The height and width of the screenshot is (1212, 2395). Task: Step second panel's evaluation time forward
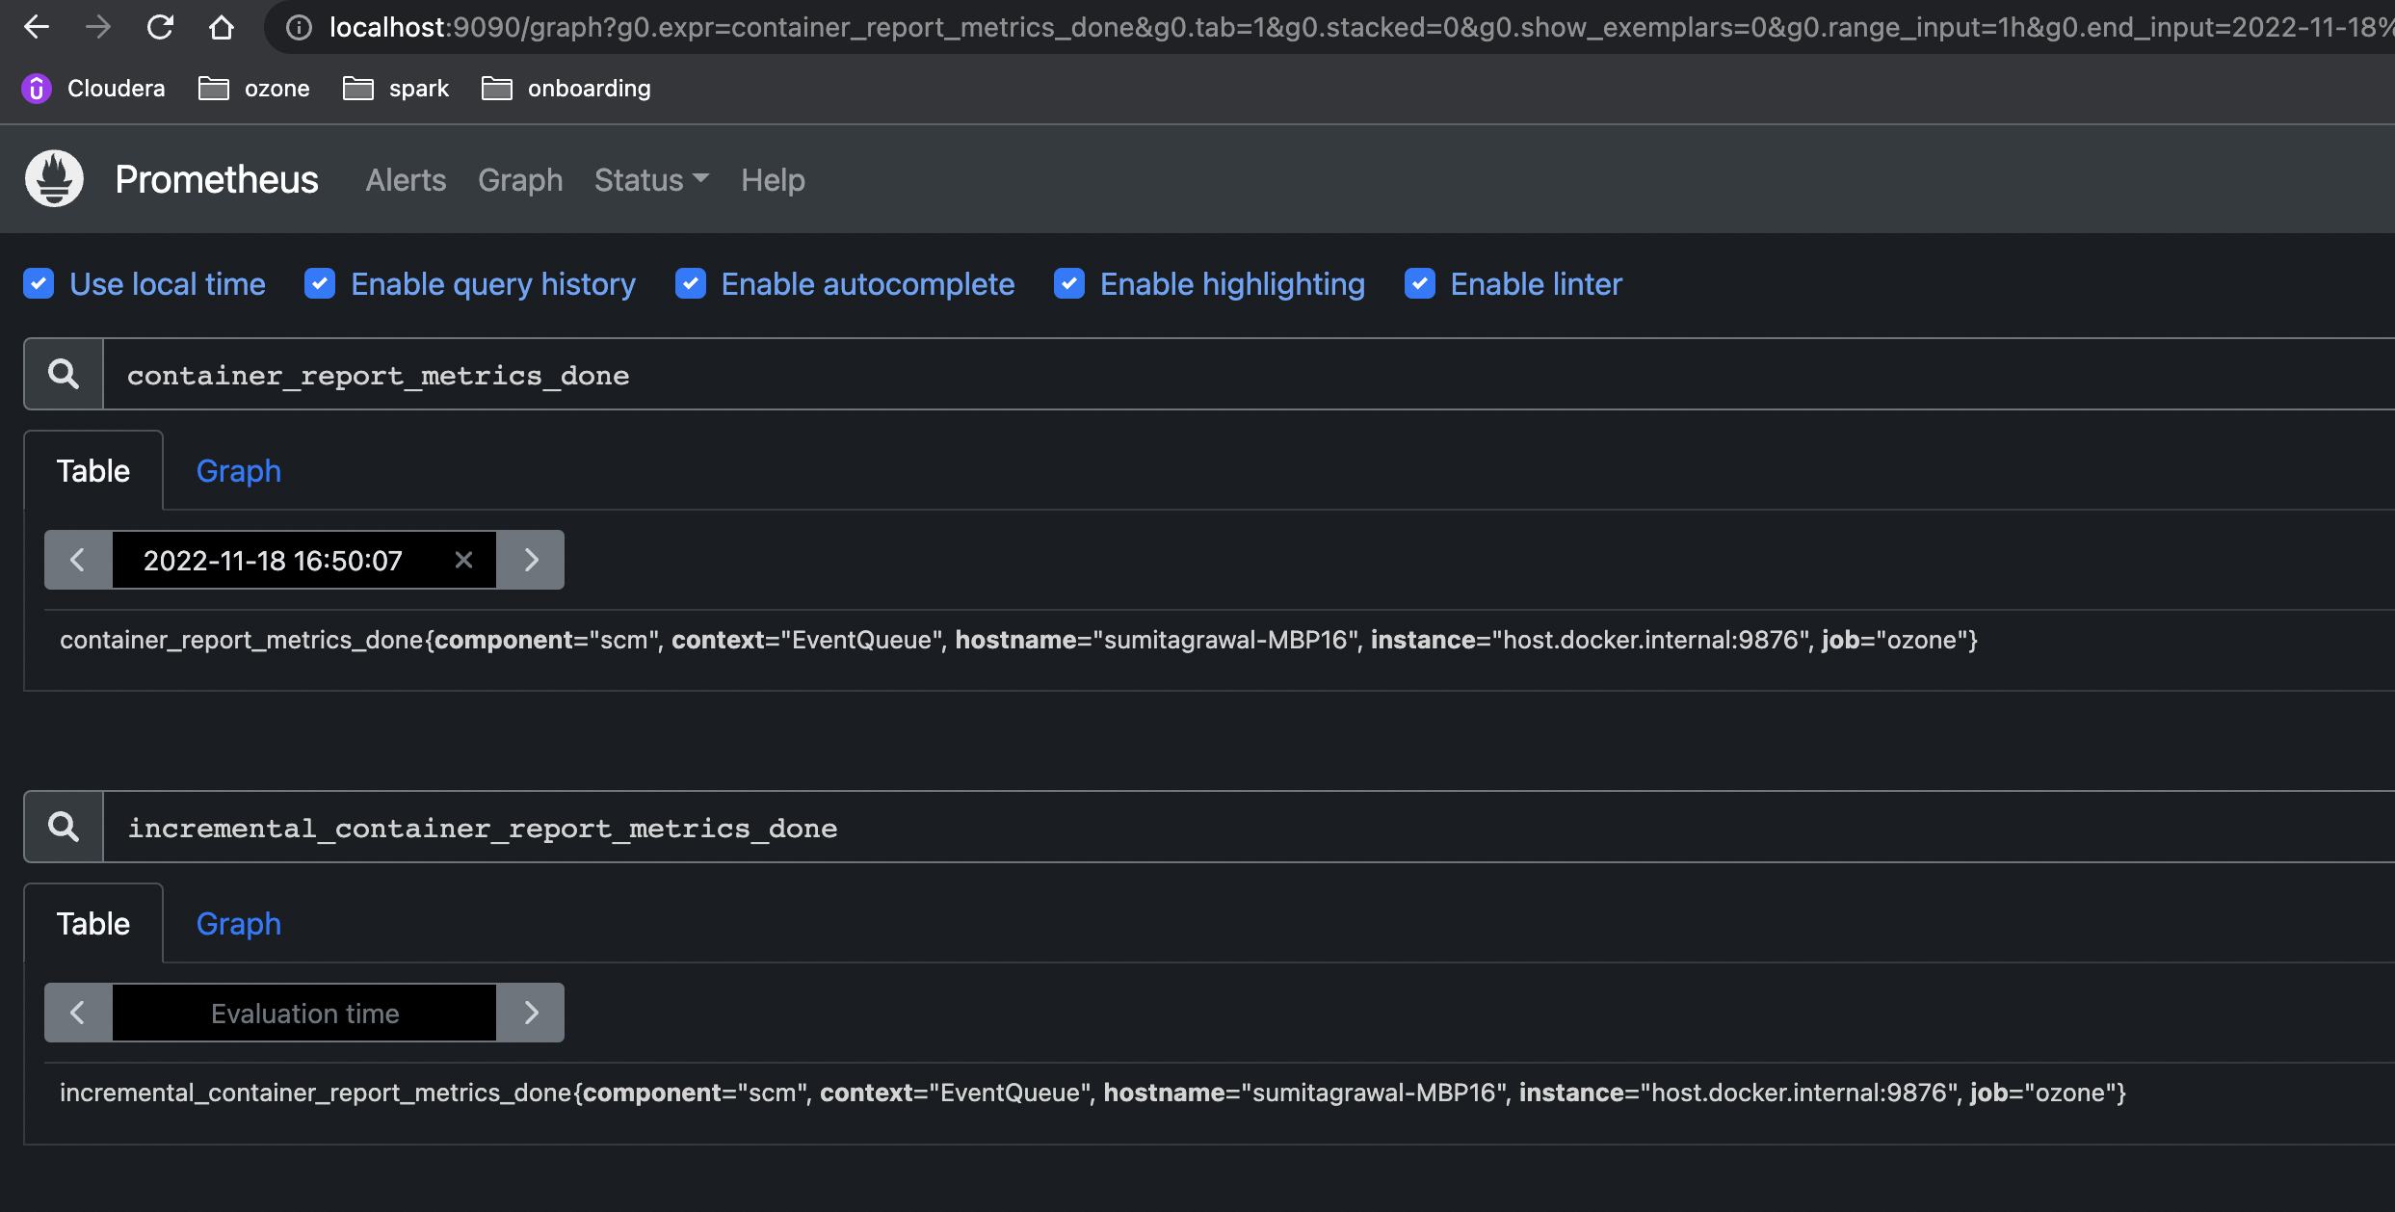pos(531,1013)
